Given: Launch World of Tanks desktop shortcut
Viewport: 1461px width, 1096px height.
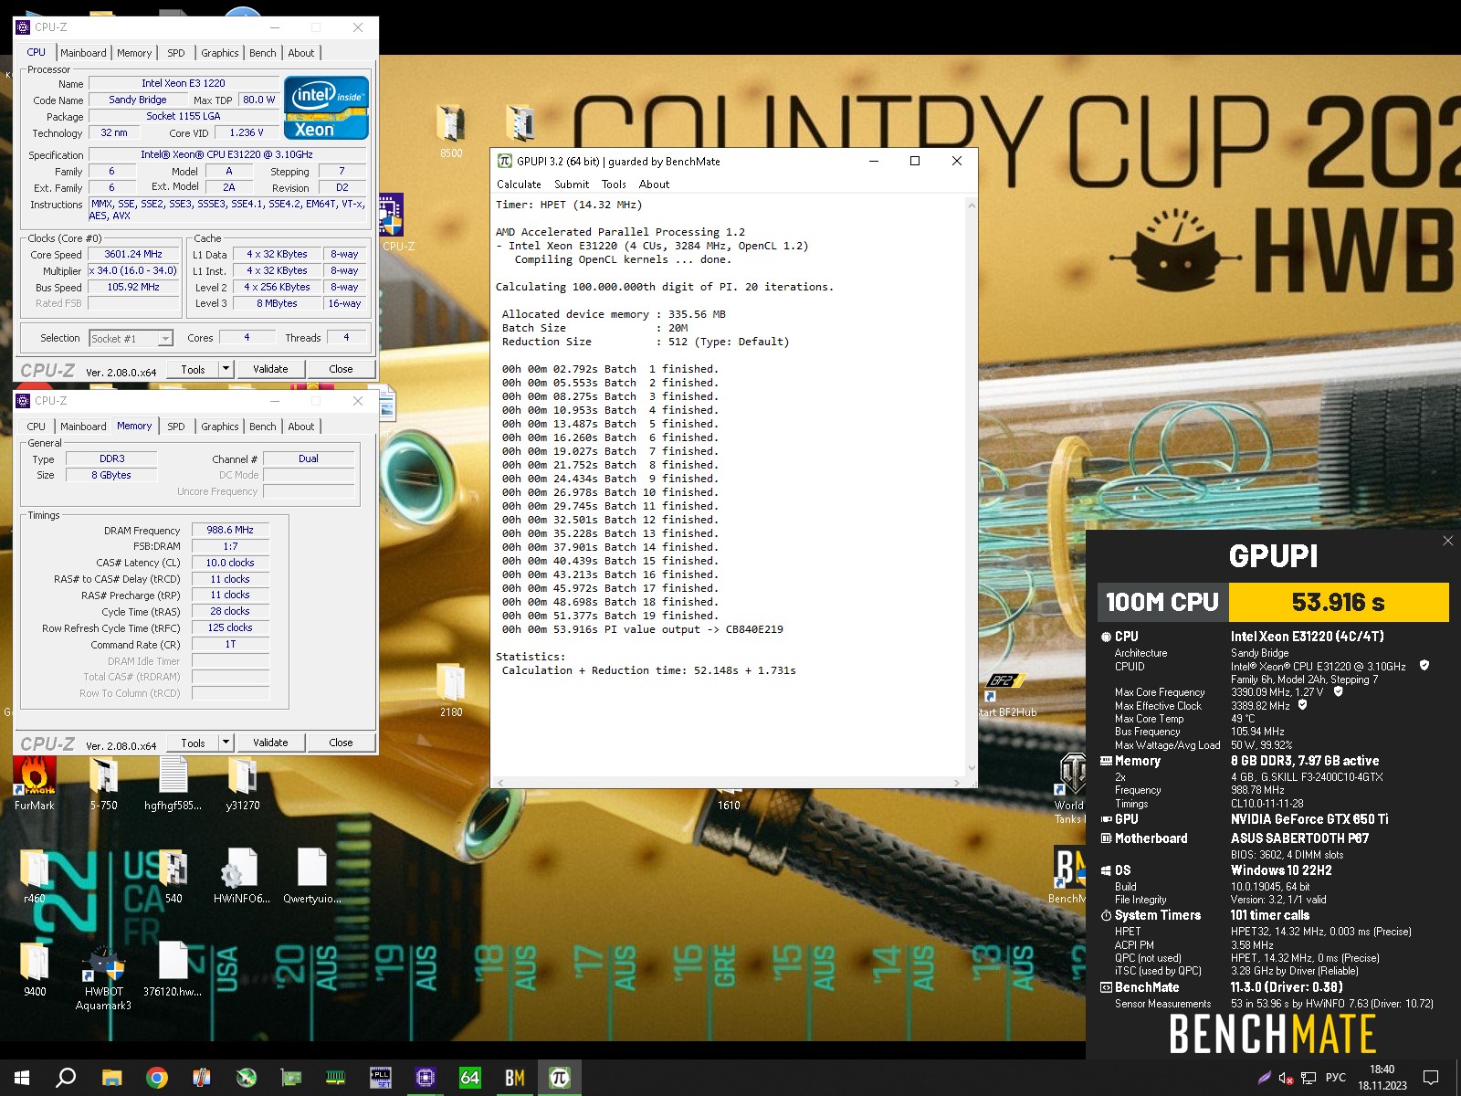Looking at the screenshot, I should point(1070,787).
